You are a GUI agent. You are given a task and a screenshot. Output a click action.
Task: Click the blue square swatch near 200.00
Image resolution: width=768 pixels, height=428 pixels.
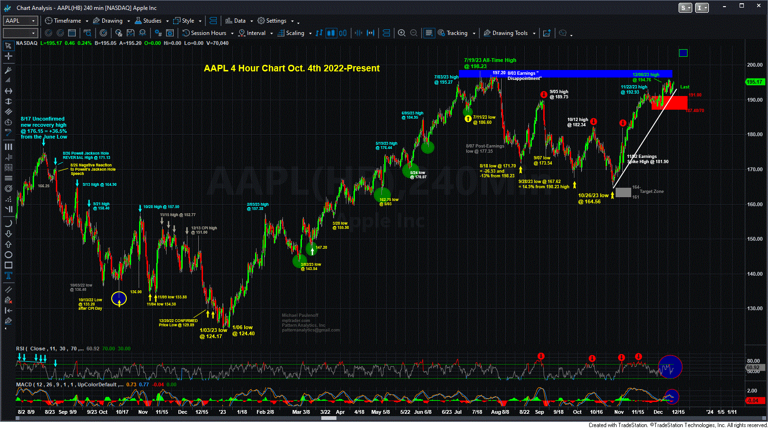pyautogui.click(x=683, y=53)
